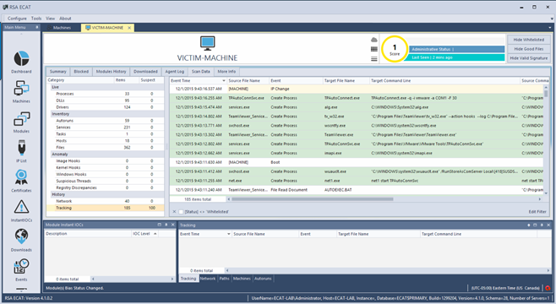This screenshot has width=556, height=304.
Task: Select the Paths tab at the bottom
Action: [224, 279]
